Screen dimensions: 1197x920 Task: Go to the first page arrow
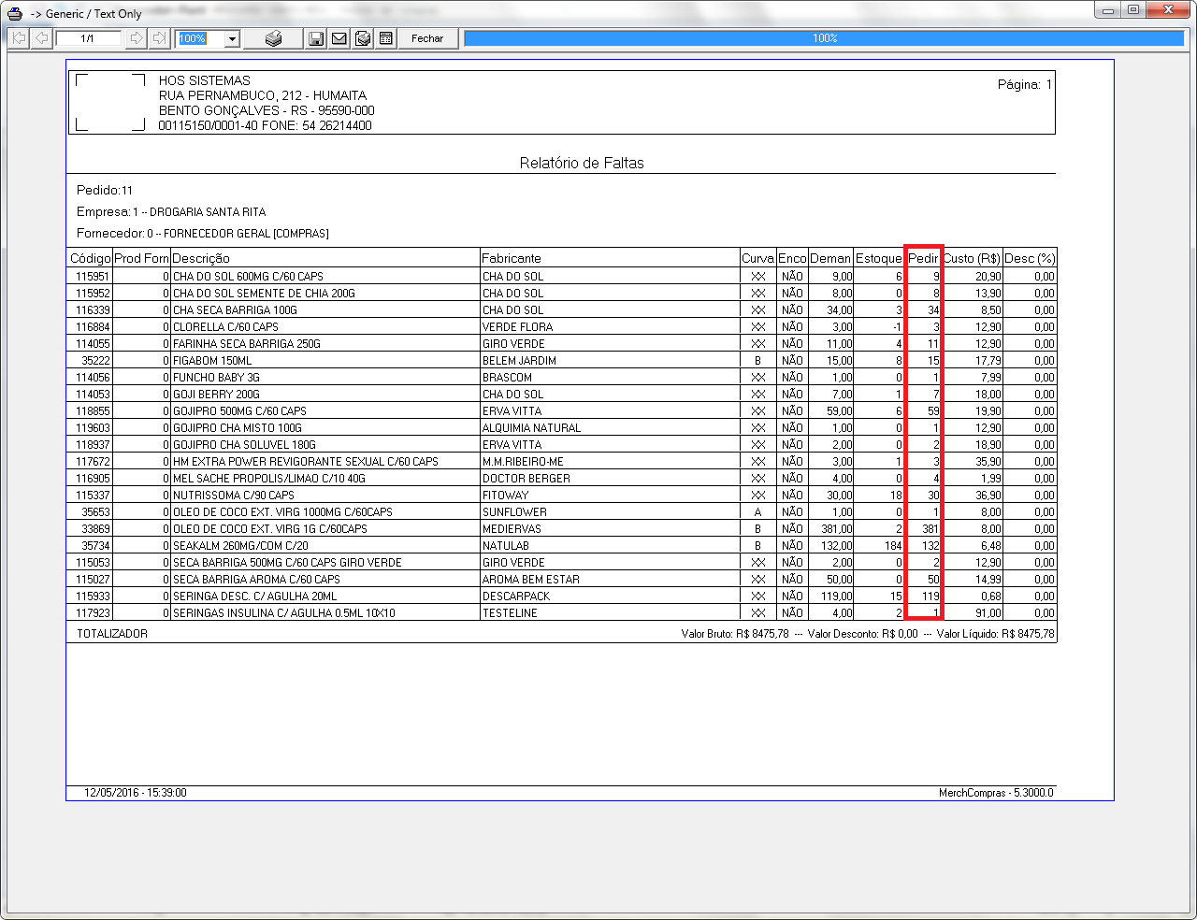(19, 38)
